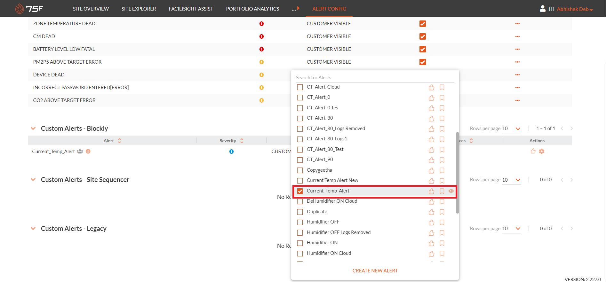606x282 pixels.
Task: Collapse the Custom Alerts - Legacy section
Action: [x=33, y=229]
